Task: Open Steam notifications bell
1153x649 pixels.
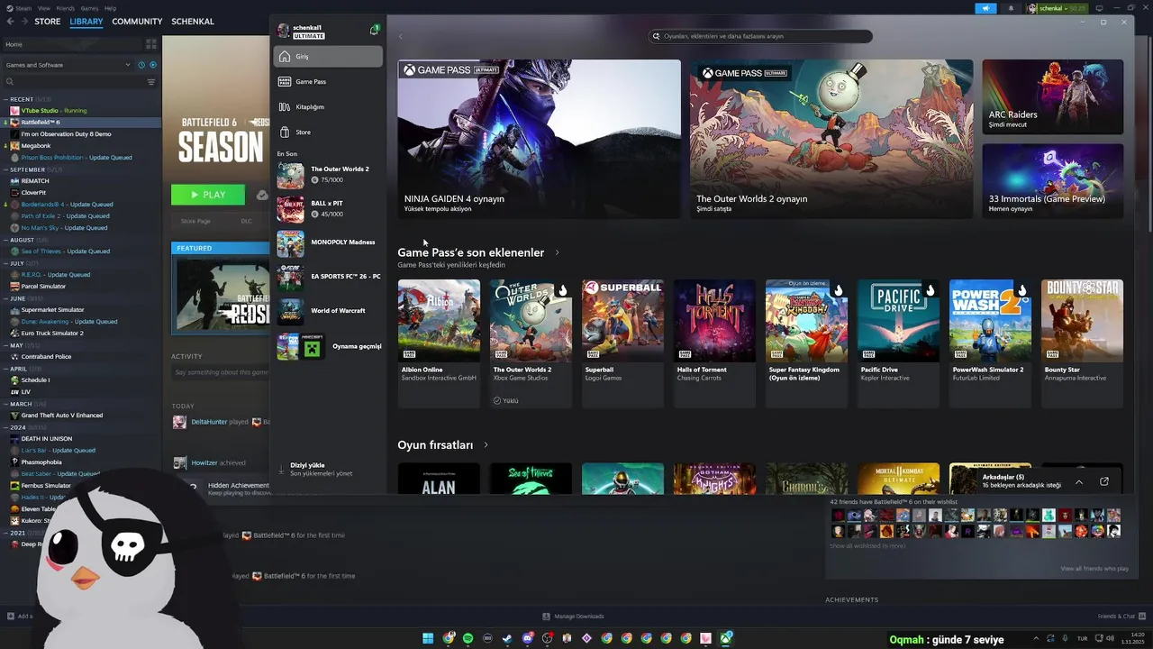Action: click(1011, 8)
